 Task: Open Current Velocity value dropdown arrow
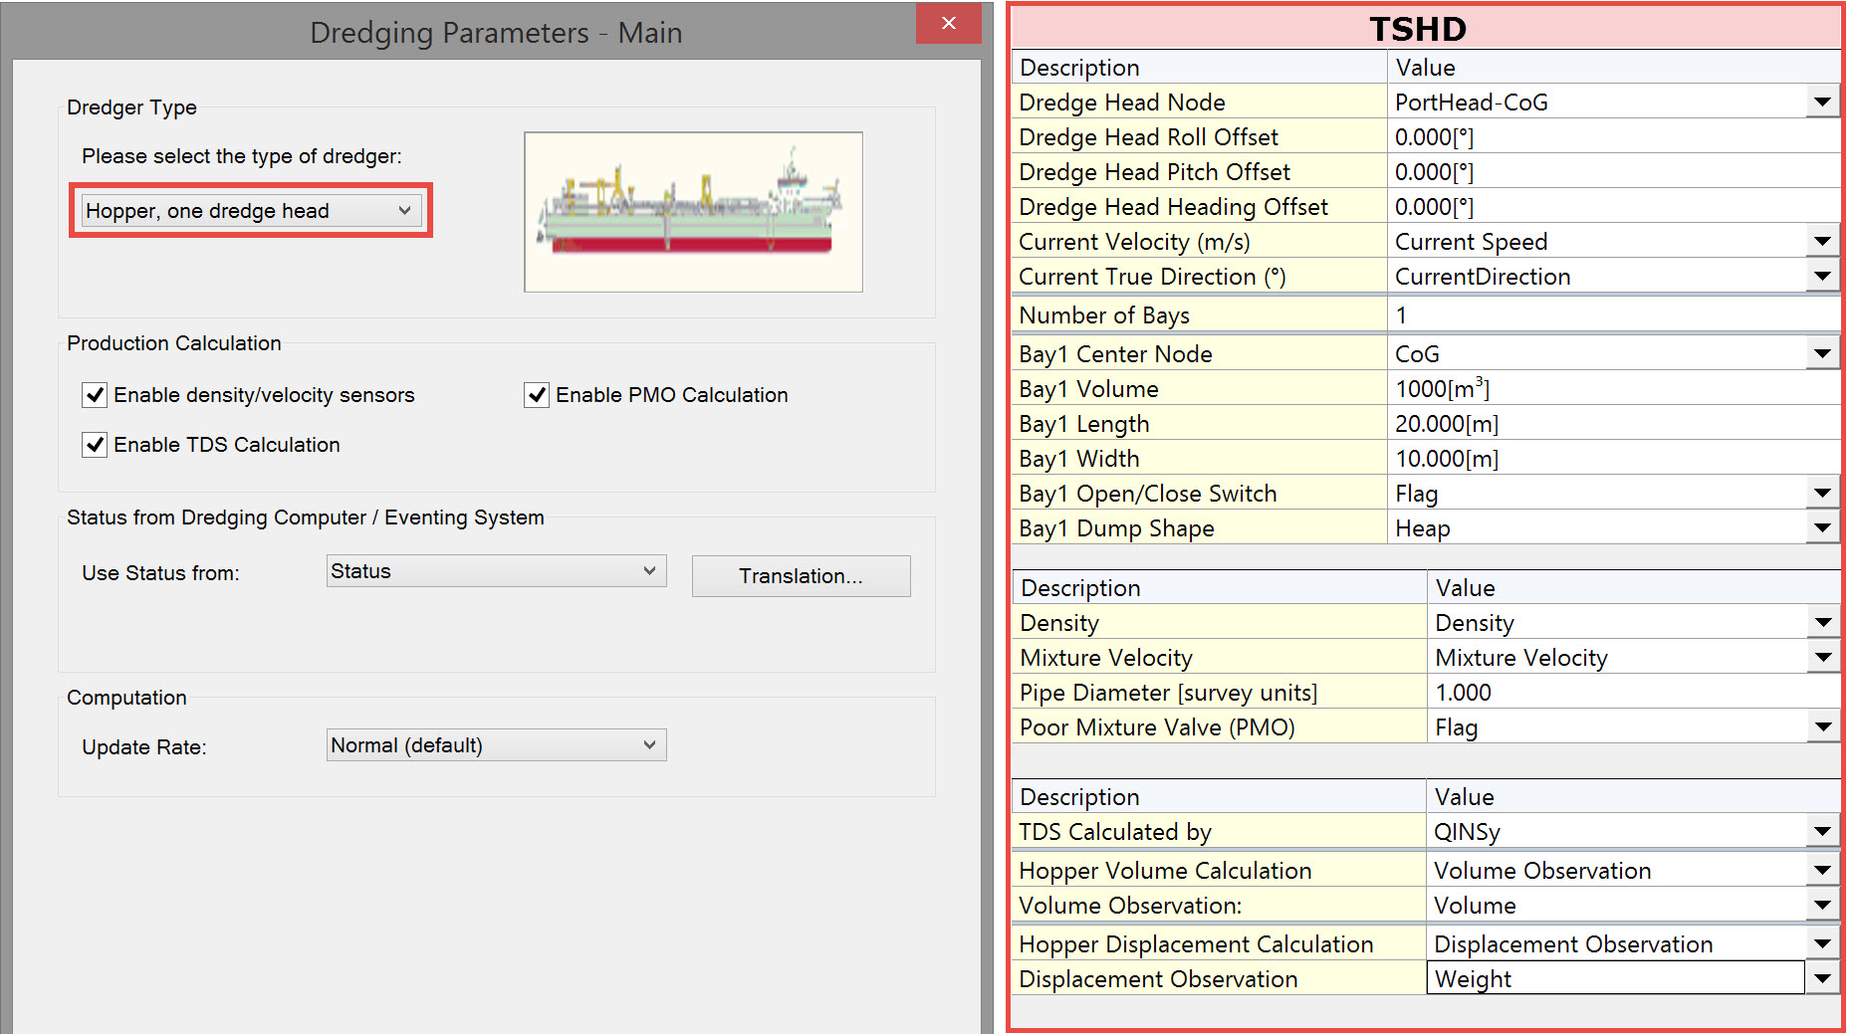(1822, 242)
